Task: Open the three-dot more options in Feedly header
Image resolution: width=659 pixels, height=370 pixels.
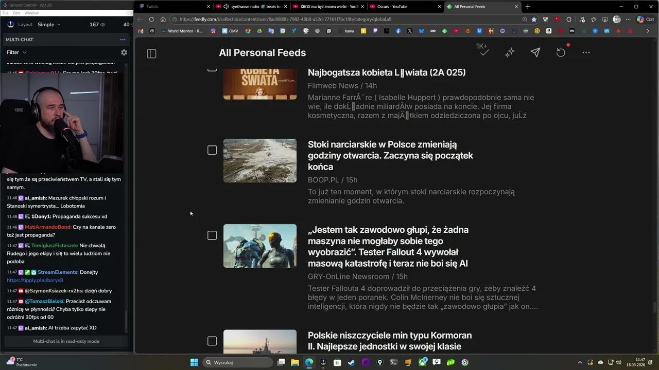Action: [586, 52]
